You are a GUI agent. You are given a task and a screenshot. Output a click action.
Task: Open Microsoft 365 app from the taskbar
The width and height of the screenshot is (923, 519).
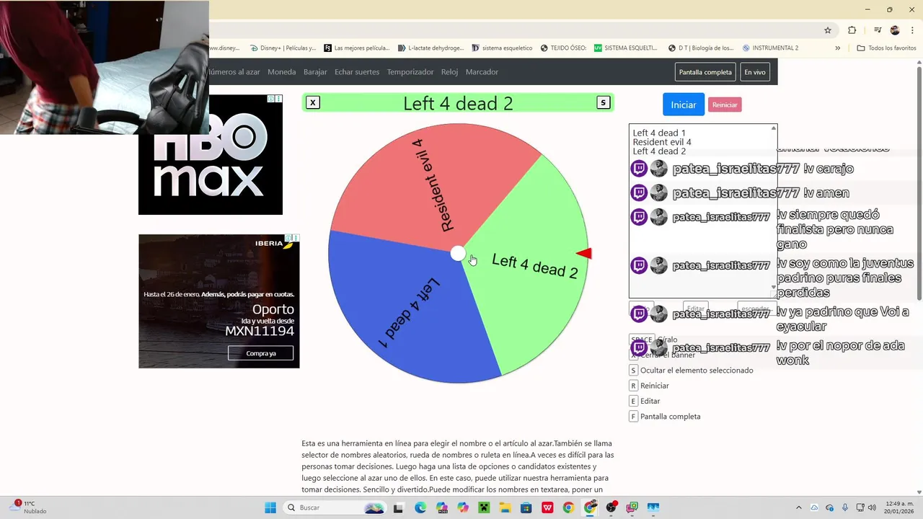click(x=442, y=507)
